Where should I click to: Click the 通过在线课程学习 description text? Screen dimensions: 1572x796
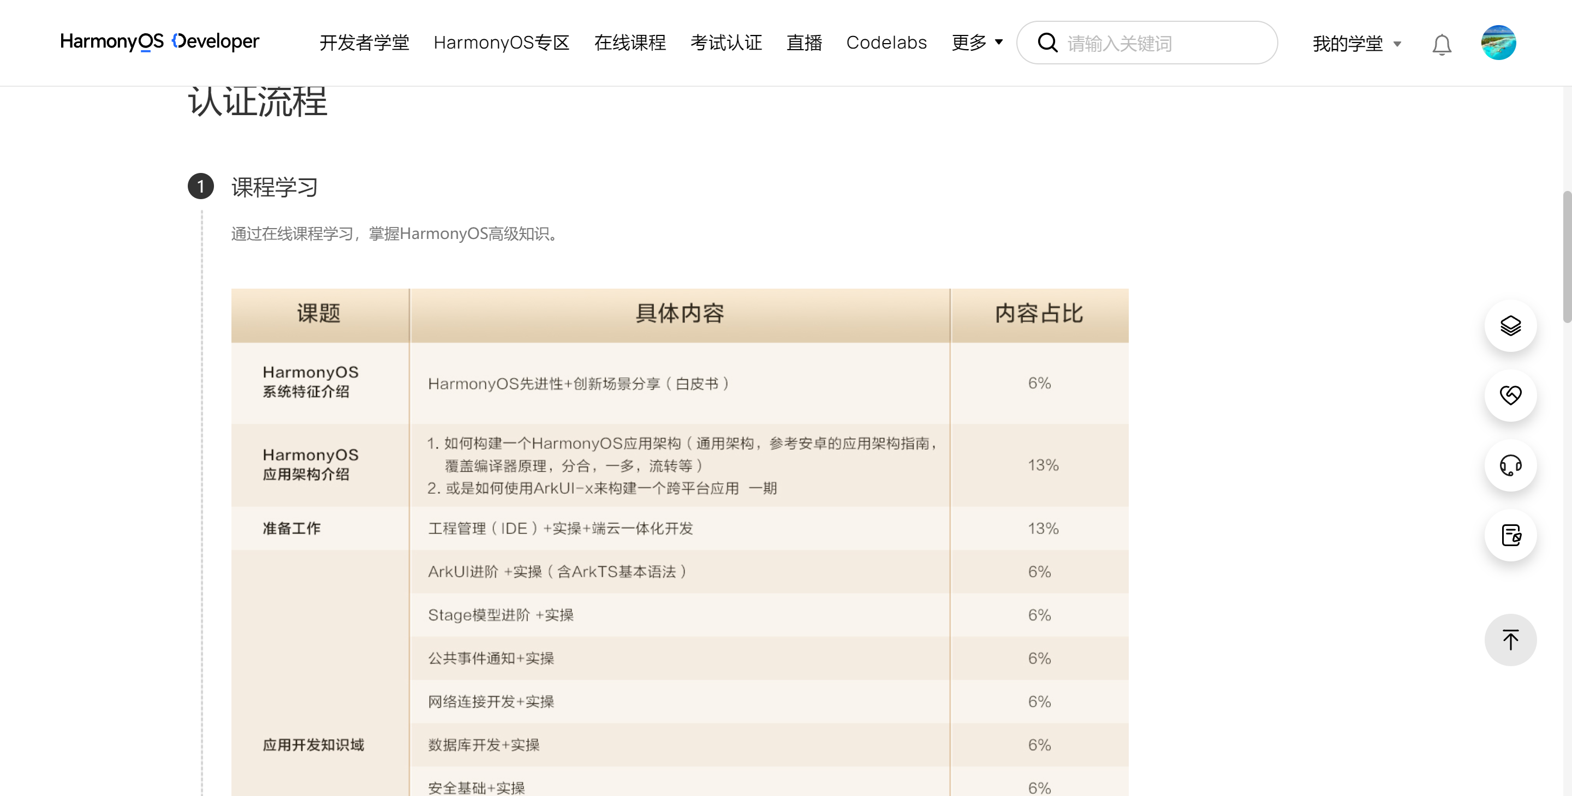(394, 234)
